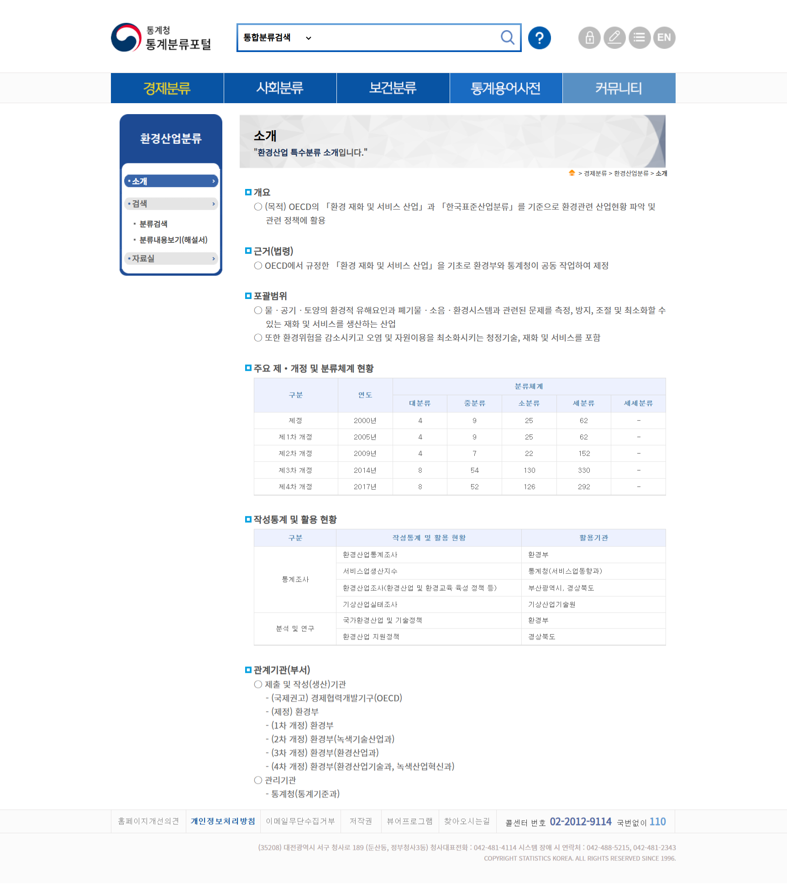Open the 찾아오시는길 footer link
This screenshot has width=787, height=896.
(467, 821)
